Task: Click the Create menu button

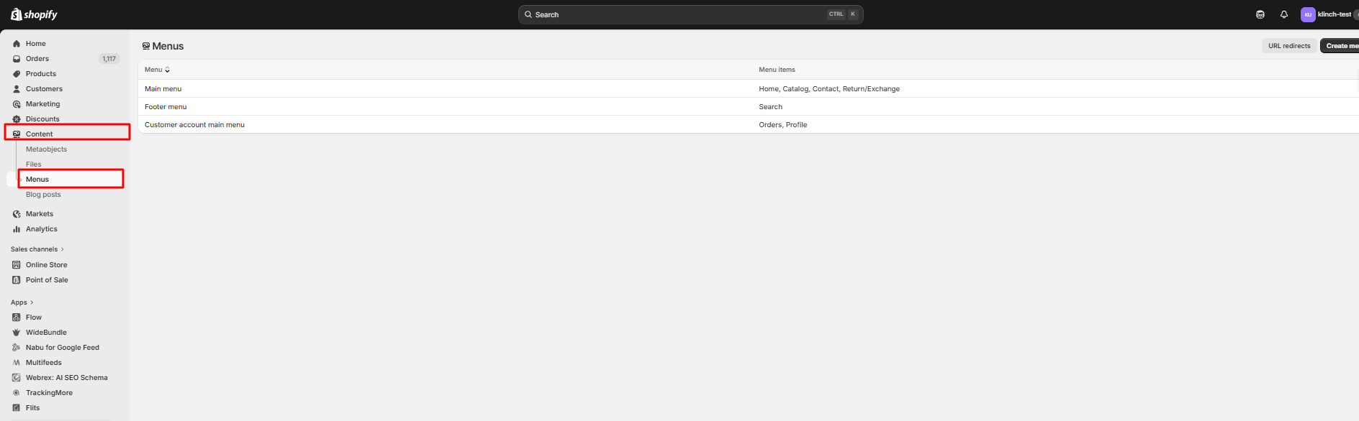Action: coord(1340,46)
